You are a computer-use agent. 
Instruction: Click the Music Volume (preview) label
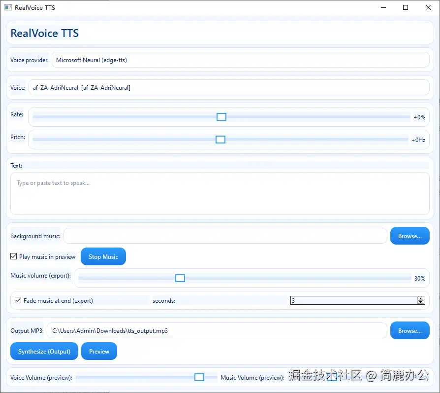(252, 378)
